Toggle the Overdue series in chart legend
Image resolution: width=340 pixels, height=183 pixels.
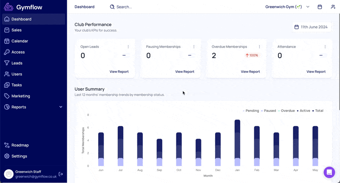[286, 111]
